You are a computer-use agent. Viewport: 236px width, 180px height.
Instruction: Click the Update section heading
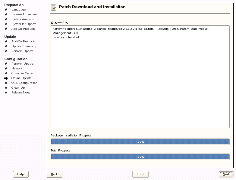point(10,37)
